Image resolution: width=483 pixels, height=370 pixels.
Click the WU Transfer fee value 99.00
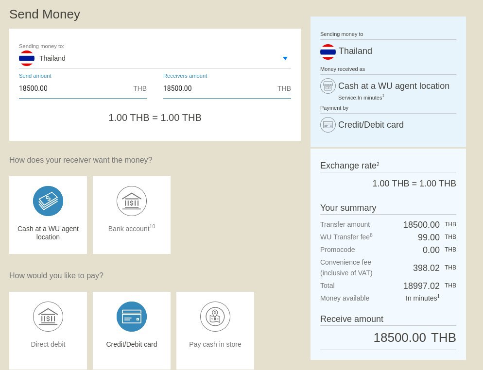pos(429,237)
